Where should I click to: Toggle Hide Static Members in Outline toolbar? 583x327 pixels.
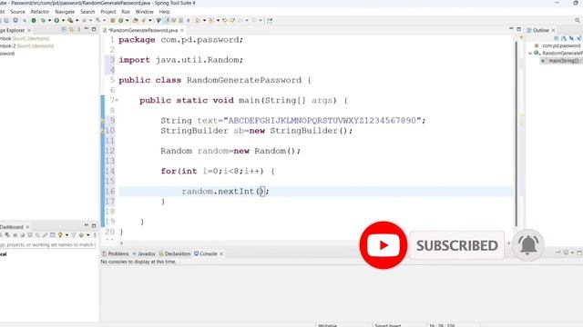coord(579,38)
